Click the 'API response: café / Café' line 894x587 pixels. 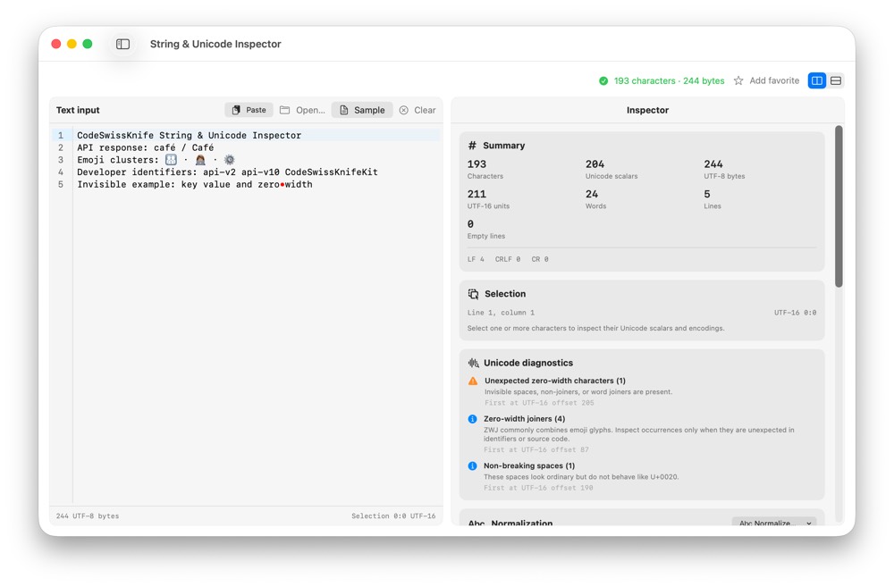[x=146, y=147]
